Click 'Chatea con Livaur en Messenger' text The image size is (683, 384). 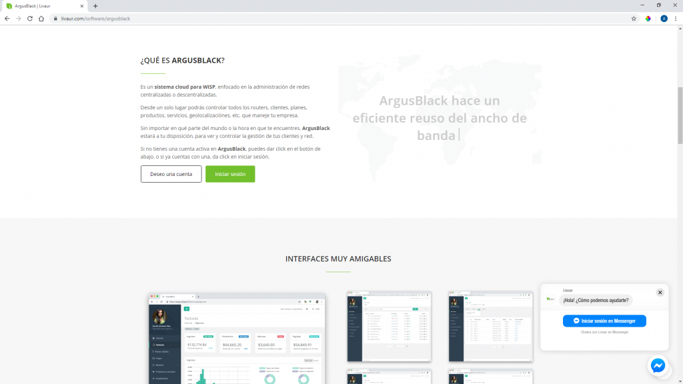click(x=604, y=332)
